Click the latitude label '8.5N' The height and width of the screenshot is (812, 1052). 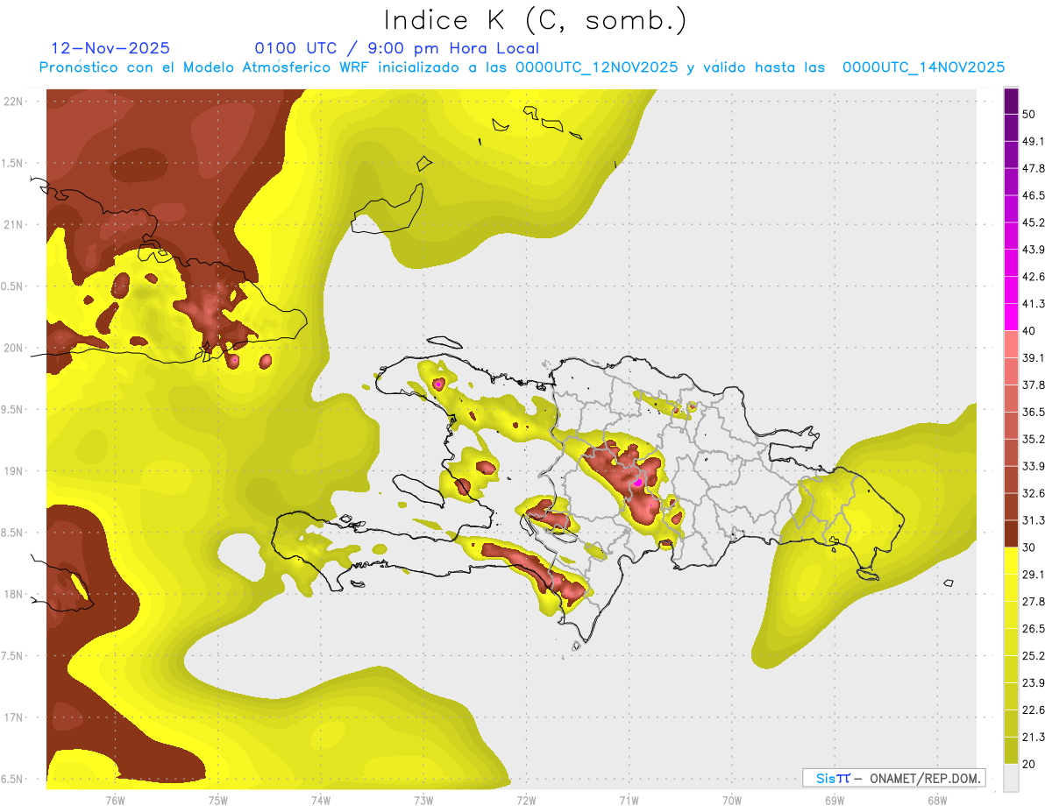(12, 533)
